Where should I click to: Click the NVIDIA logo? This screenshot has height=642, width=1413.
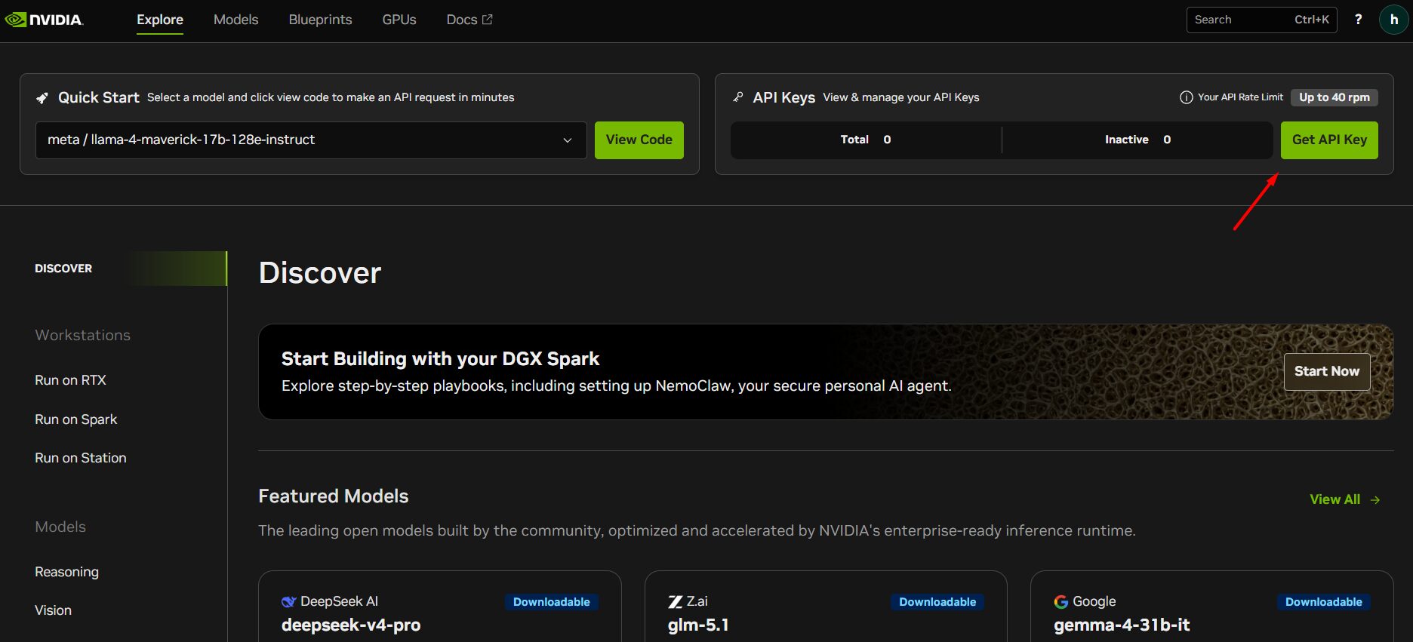point(45,20)
